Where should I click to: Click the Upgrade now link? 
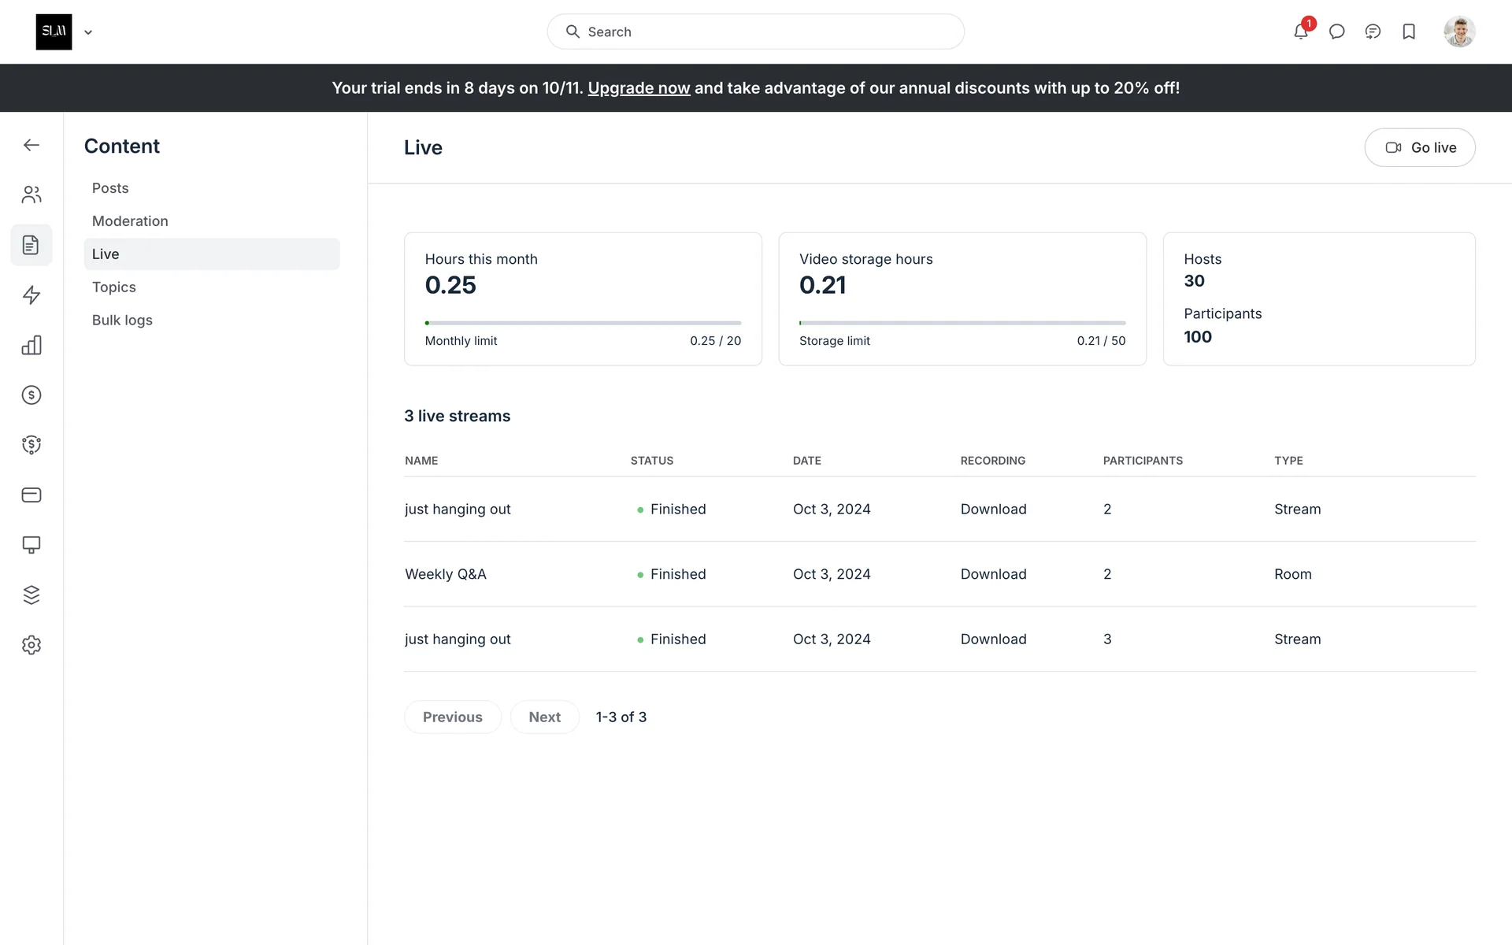tap(639, 88)
